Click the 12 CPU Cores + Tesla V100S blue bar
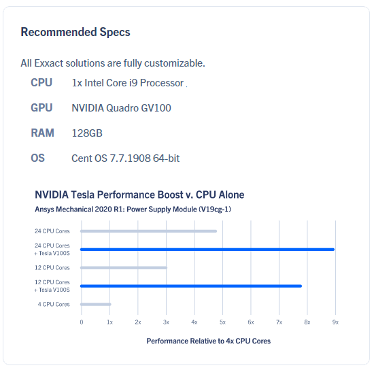The height and width of the screenshot is (372, 372). pos(191,286)
